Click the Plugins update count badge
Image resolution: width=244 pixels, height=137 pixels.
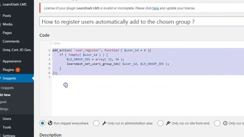18,70
